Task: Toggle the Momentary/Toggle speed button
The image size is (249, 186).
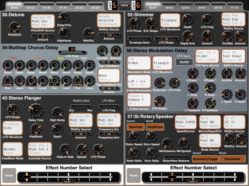Action: click(205, 159)
